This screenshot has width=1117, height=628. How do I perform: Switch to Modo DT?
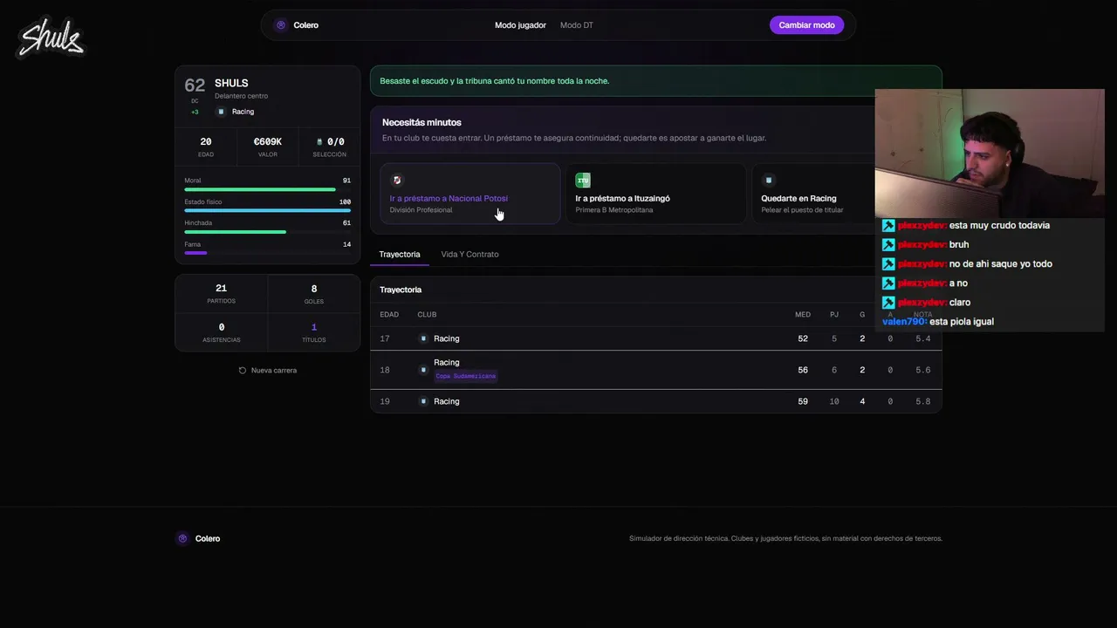pyautogui.click(x=577, y=25)
